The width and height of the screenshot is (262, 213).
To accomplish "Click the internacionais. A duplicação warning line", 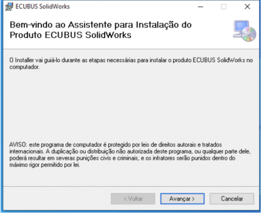I will (130, 151).
